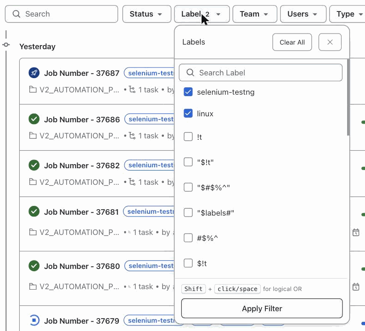Click the magnifier icon in Search Label field

tap(190, 73)
